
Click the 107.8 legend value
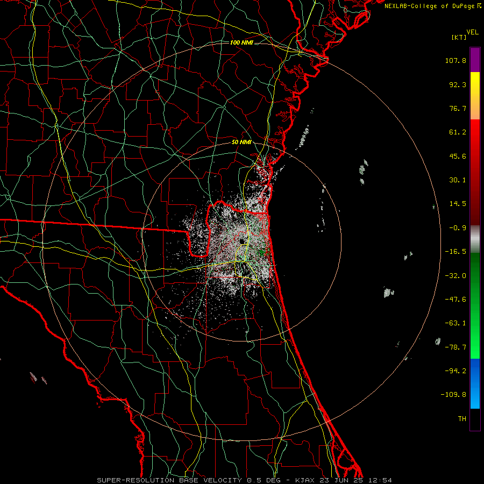455,60
